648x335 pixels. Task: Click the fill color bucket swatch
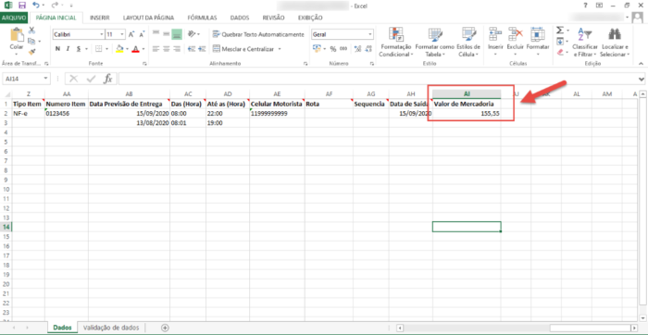click(119, 49)
